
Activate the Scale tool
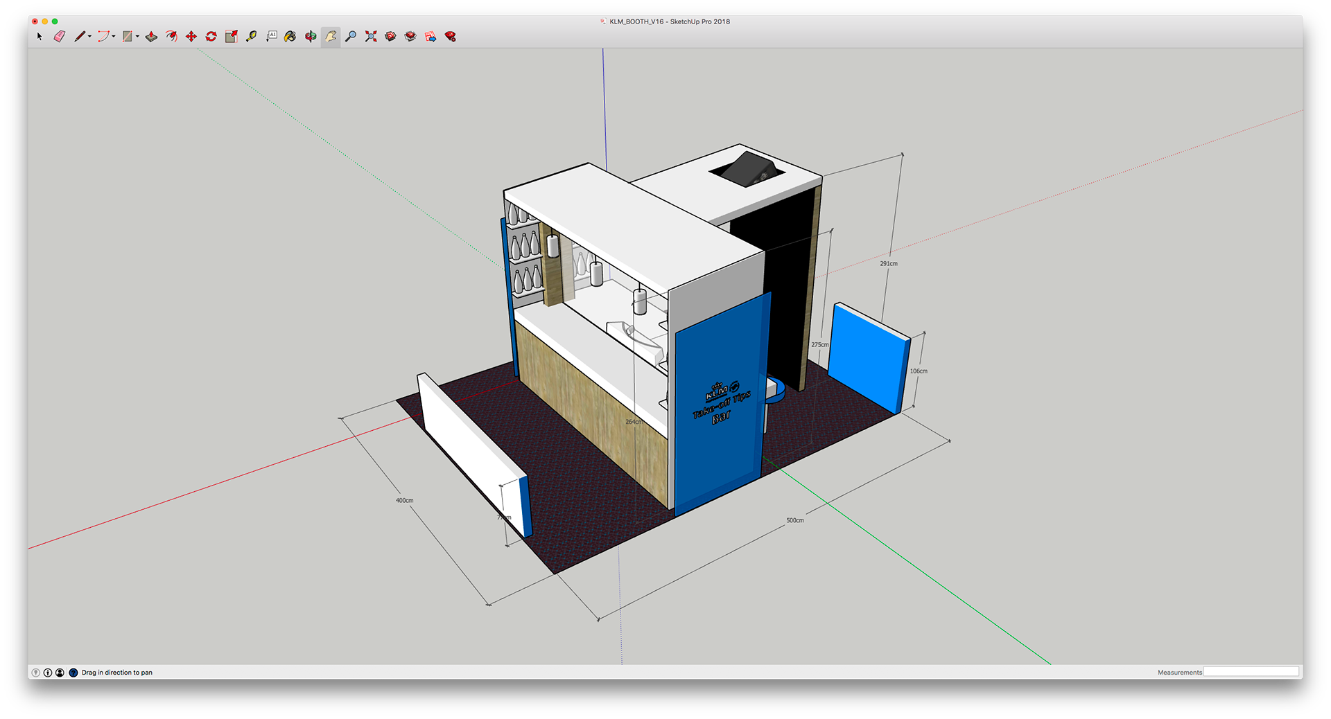tap(232, 36)
